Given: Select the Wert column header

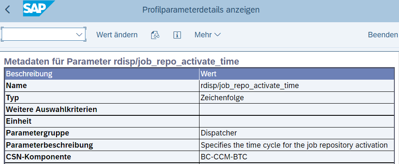Looking at the screenshot, I should coord(297,74).
